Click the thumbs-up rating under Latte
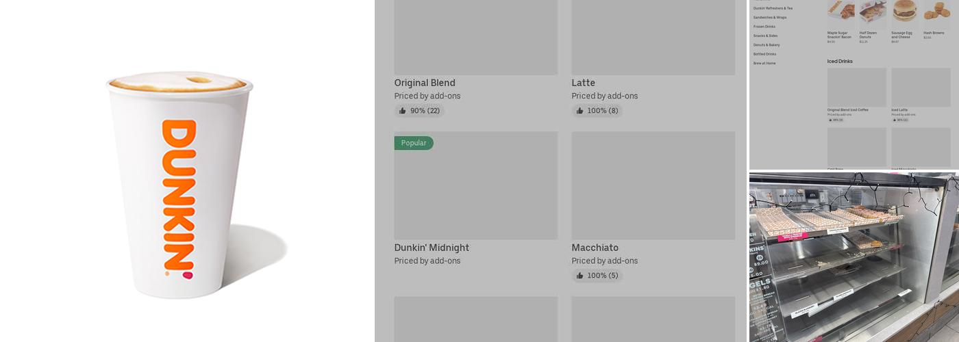Screen dimensions: 959x342 click(597, 111)
